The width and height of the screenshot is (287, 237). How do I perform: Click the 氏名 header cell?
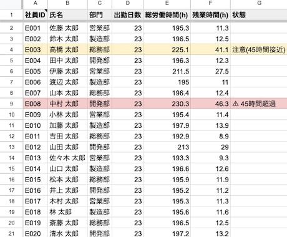click(x=67, y=15)
